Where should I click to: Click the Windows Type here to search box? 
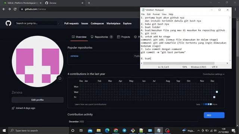(x=38, y=131)
